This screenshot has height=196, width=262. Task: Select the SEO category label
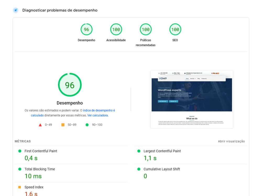pyautogui.click(x=175, y=40)
